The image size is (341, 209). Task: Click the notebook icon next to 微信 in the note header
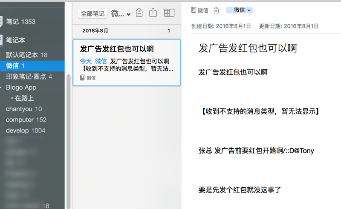tap(194, 10)
